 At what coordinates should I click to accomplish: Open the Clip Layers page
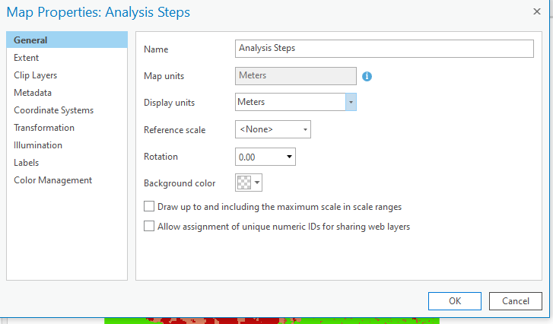36,75
